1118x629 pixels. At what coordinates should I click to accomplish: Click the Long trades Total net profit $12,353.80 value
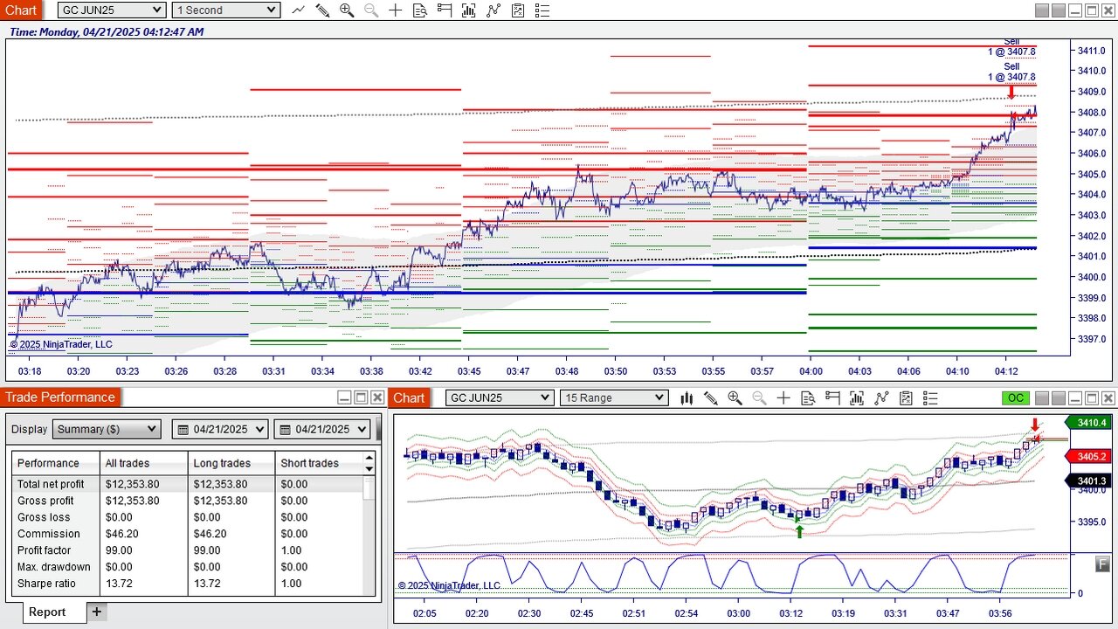click(x=220, y=484)
